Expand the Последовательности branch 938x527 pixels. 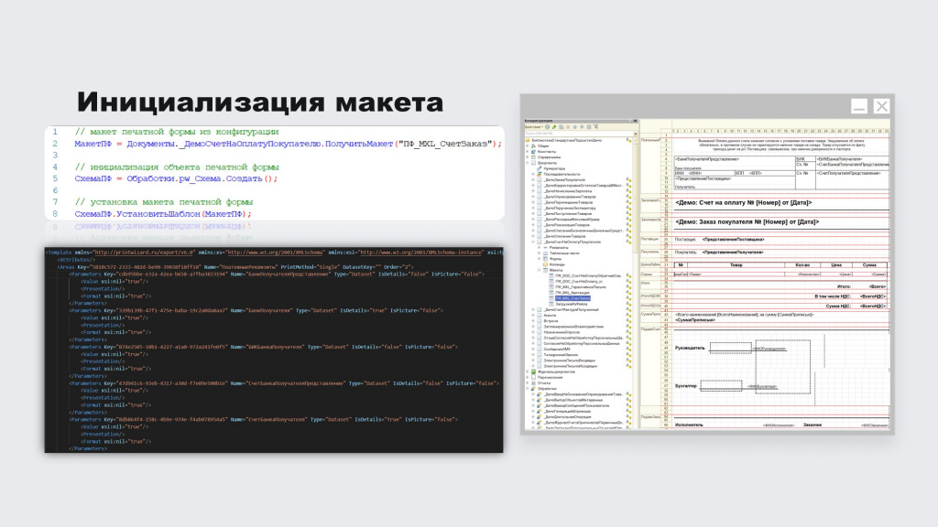click(533, 174)
